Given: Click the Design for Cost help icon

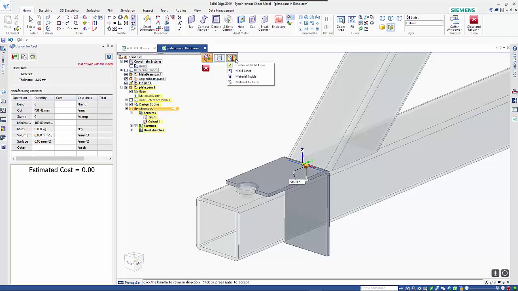Looking at the screenshot, I should click(109, 57).
